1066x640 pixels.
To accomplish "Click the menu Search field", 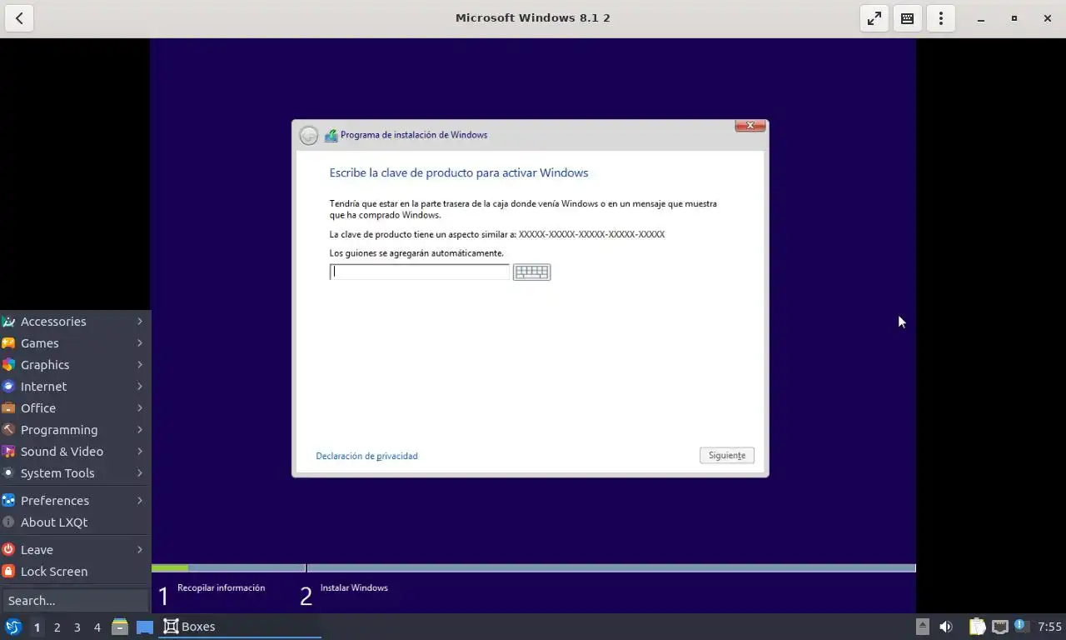I will tap(75, 600).
